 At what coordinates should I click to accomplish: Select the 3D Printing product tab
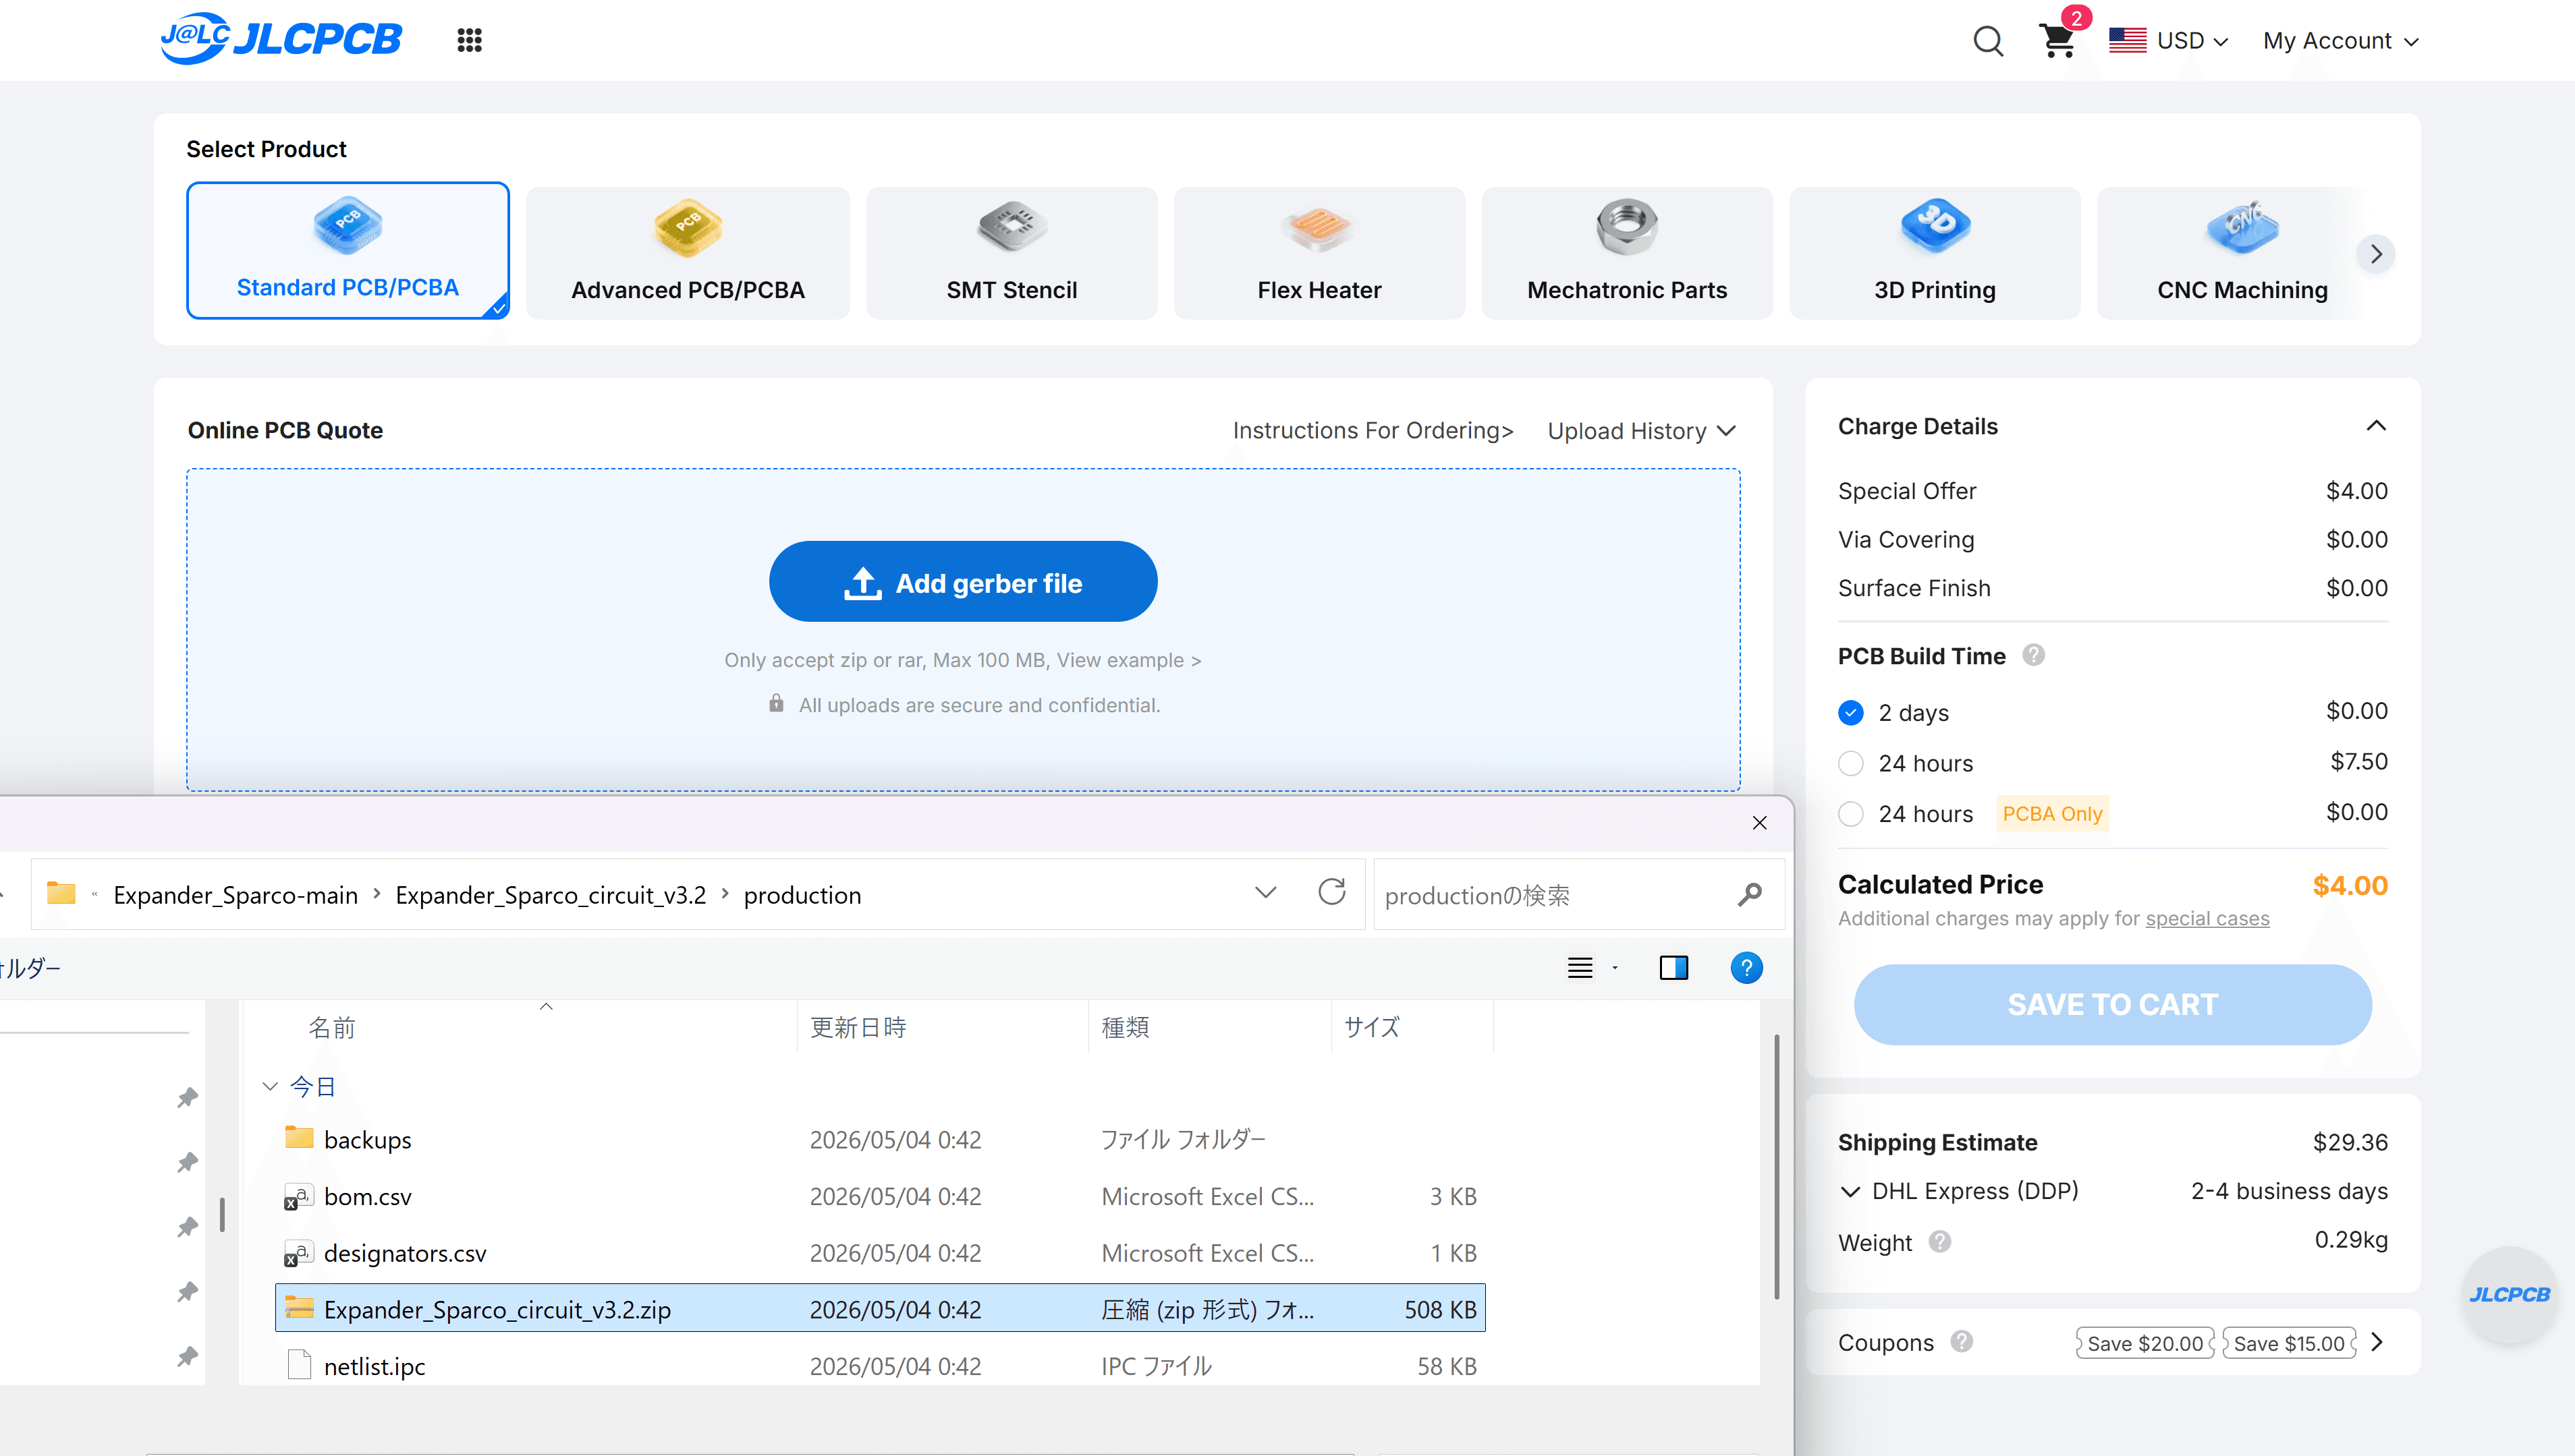click(x=1935, y=252)
